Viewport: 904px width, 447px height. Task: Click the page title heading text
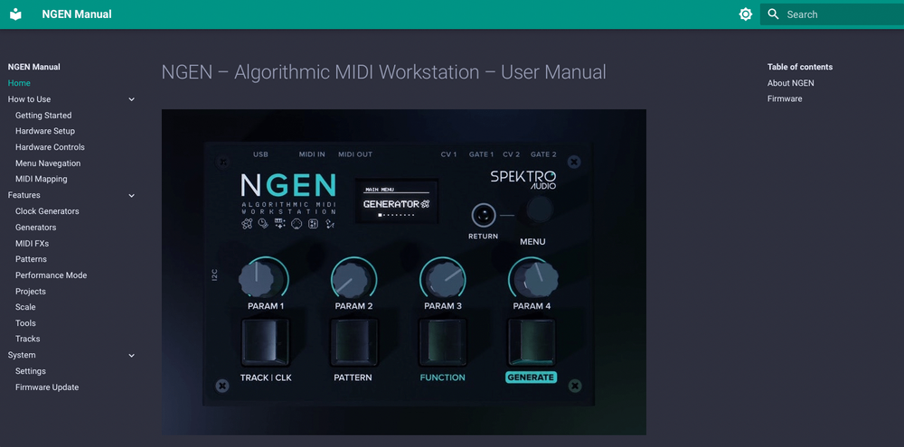[x=384, y=72]
